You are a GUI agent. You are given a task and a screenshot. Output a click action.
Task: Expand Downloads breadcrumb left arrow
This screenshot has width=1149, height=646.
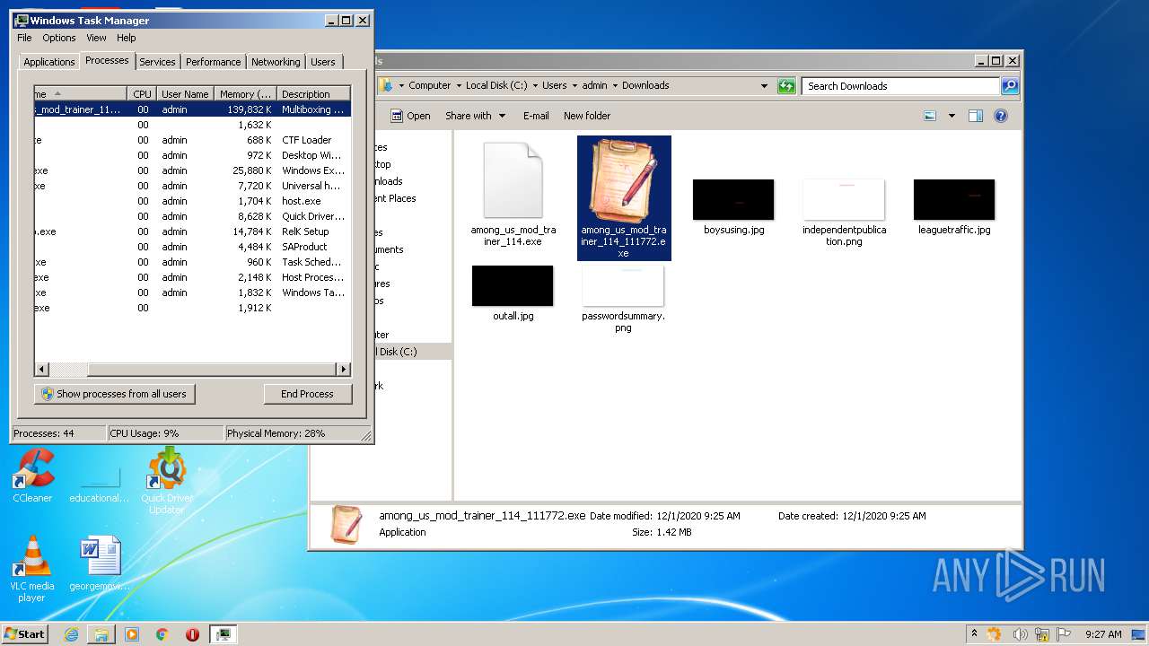coord(615,85)
